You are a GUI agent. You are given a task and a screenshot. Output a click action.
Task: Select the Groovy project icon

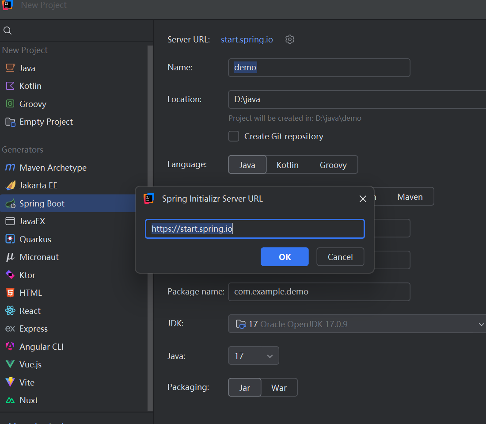[x=10, y=103]
